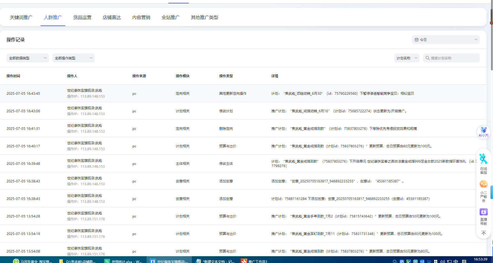This screenshot has width=493, height=263.
Task: Open 创意统计.xlsx in the taskbar
Action: [123, 261]
